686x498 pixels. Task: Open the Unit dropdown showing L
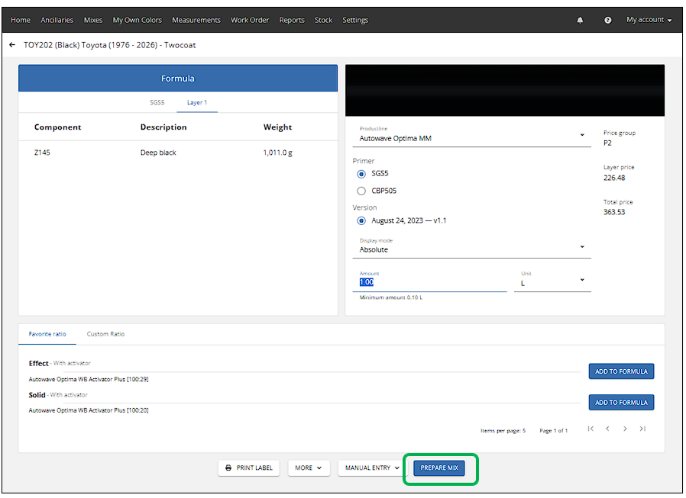tap(552, 281)
